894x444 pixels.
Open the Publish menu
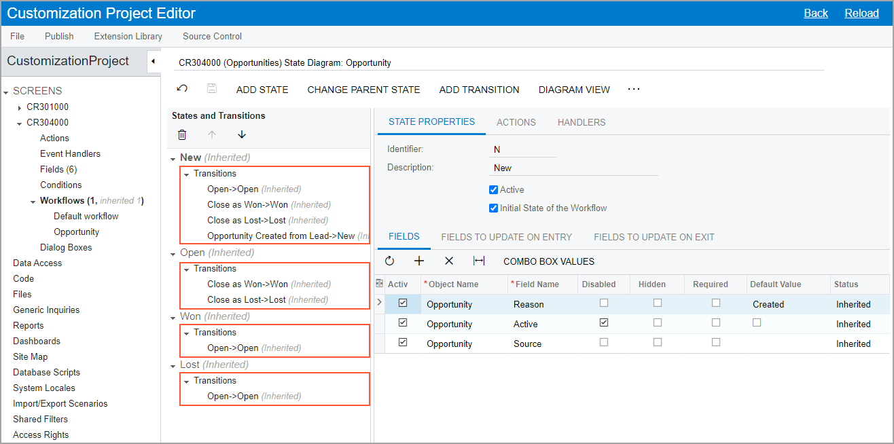tap(59, 36)
